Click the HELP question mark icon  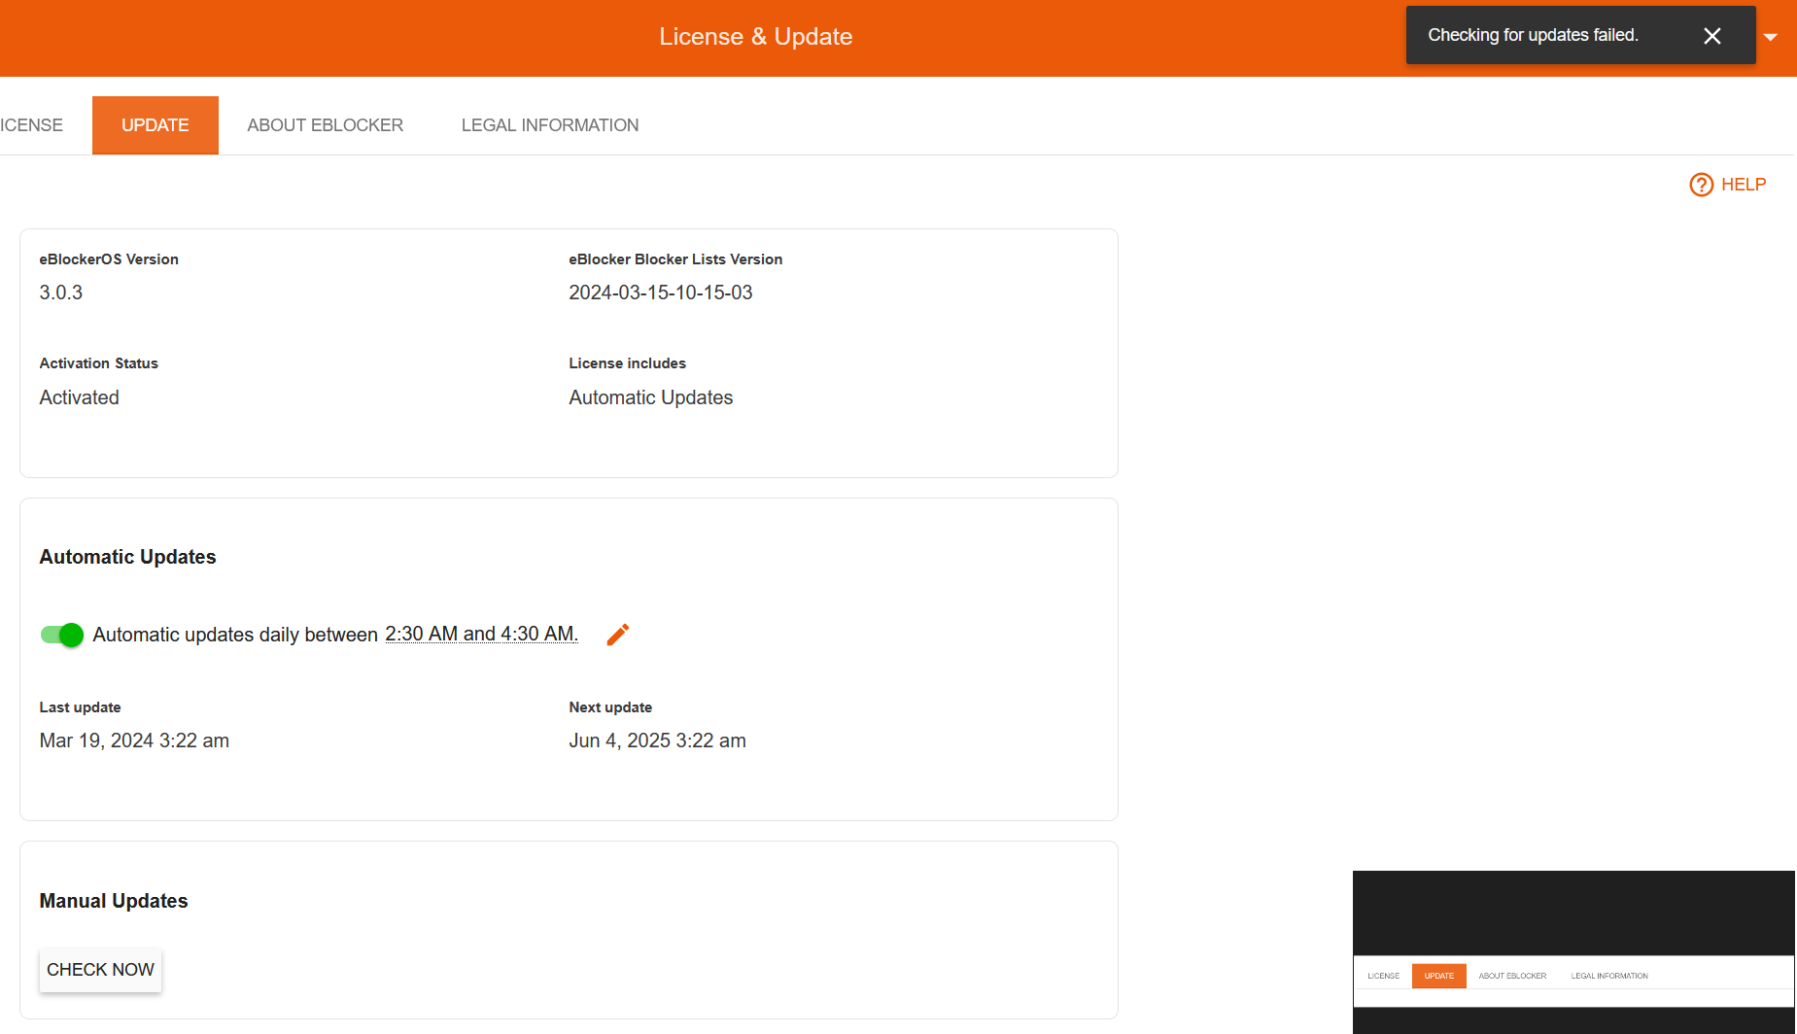pos(1701,185)
